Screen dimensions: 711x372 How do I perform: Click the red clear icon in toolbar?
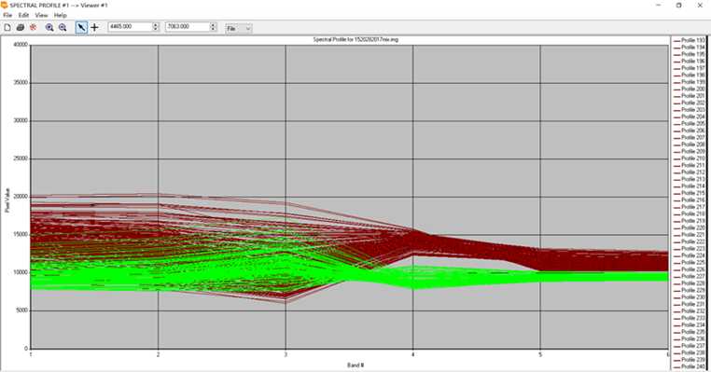(33, 28)
